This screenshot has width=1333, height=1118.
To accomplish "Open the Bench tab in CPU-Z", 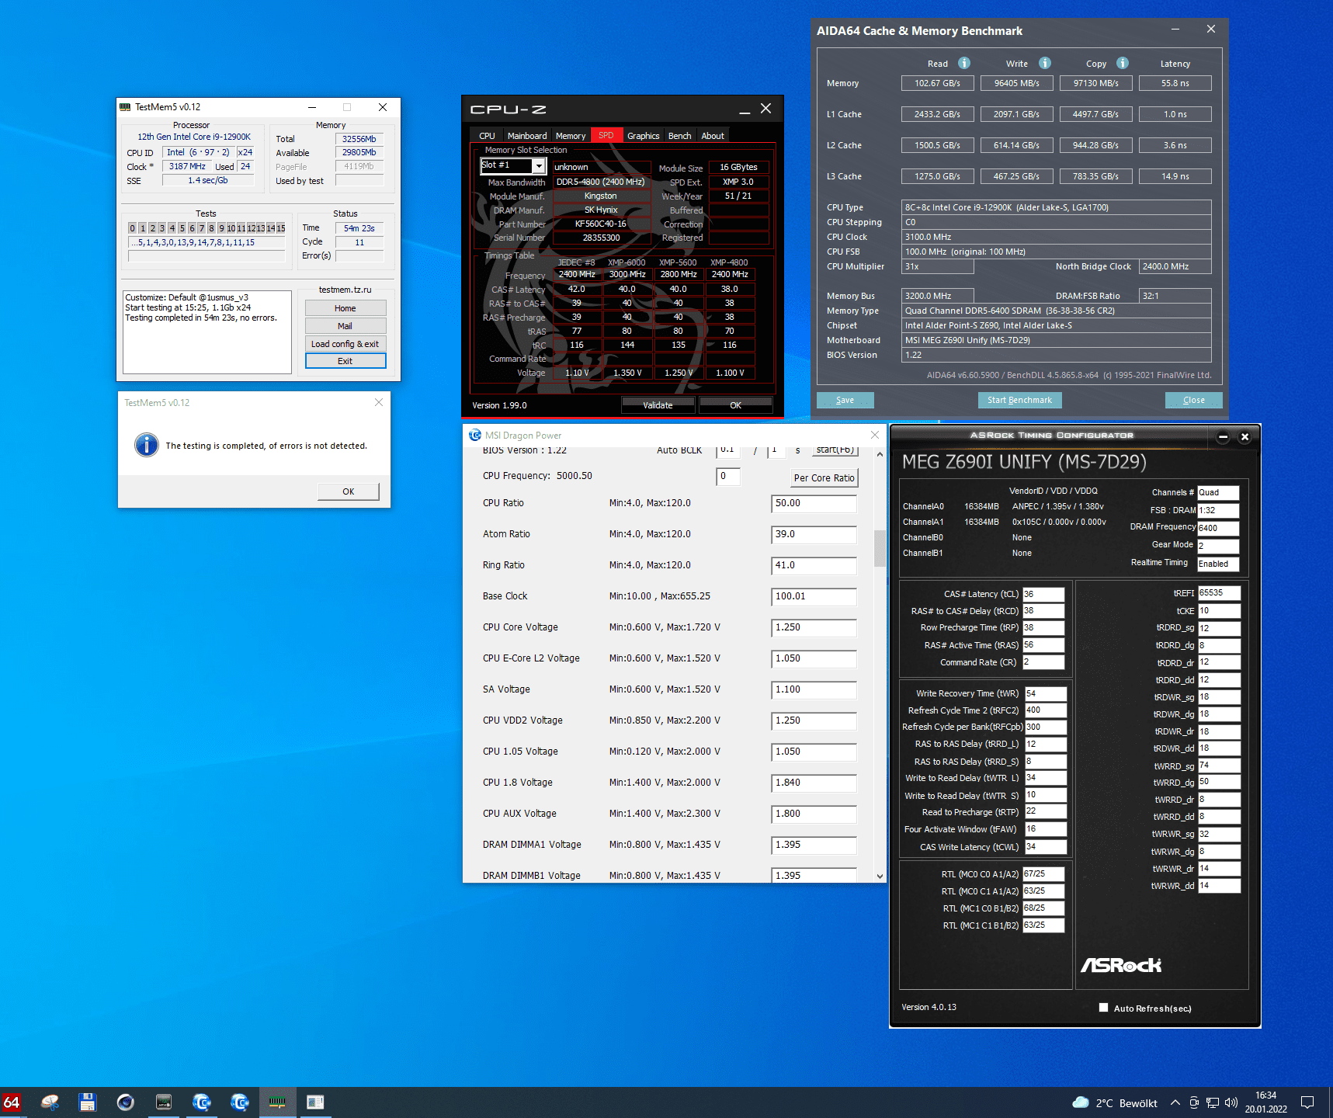I will coord(680,136).
